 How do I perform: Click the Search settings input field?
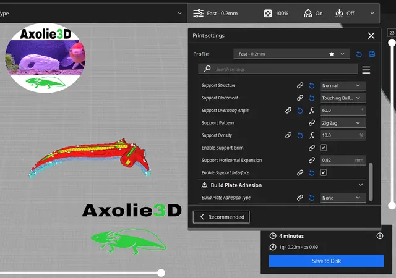click(x=278, y=69)
